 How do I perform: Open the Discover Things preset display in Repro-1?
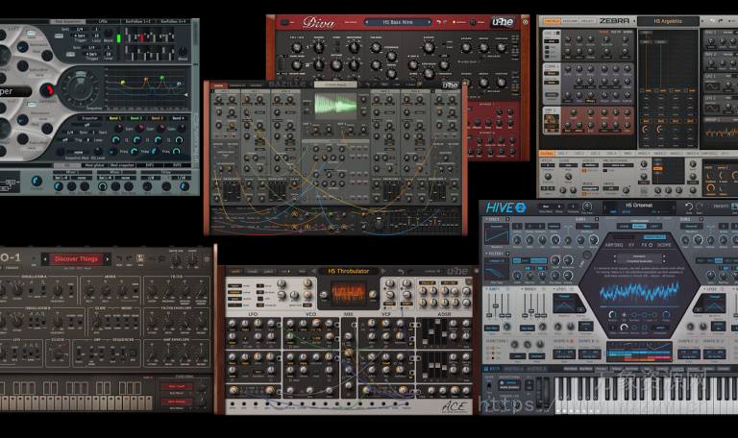click(x=76, y=258)
